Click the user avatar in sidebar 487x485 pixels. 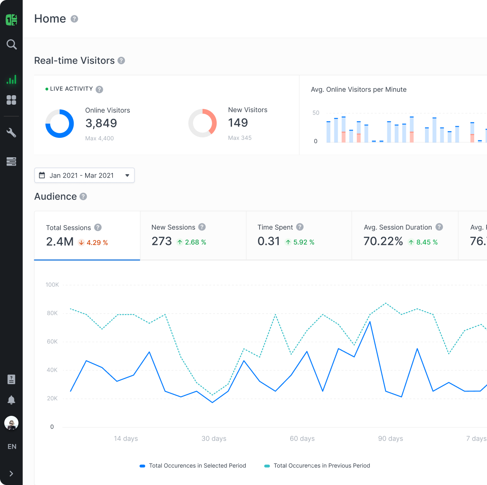[12, 423]
